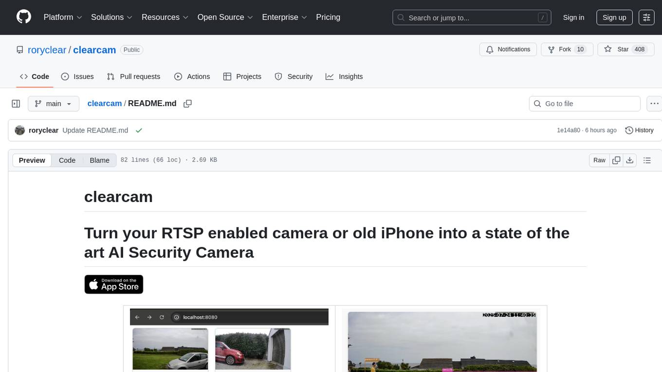Open the Projects tab
The height and width of the screenshot is (372, 662).
[242, 76]
